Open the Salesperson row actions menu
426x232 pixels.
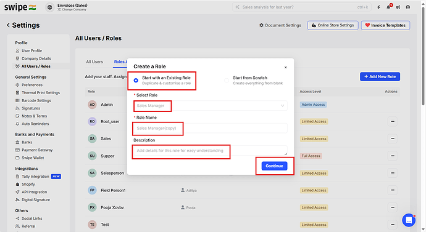coord(392,173)
